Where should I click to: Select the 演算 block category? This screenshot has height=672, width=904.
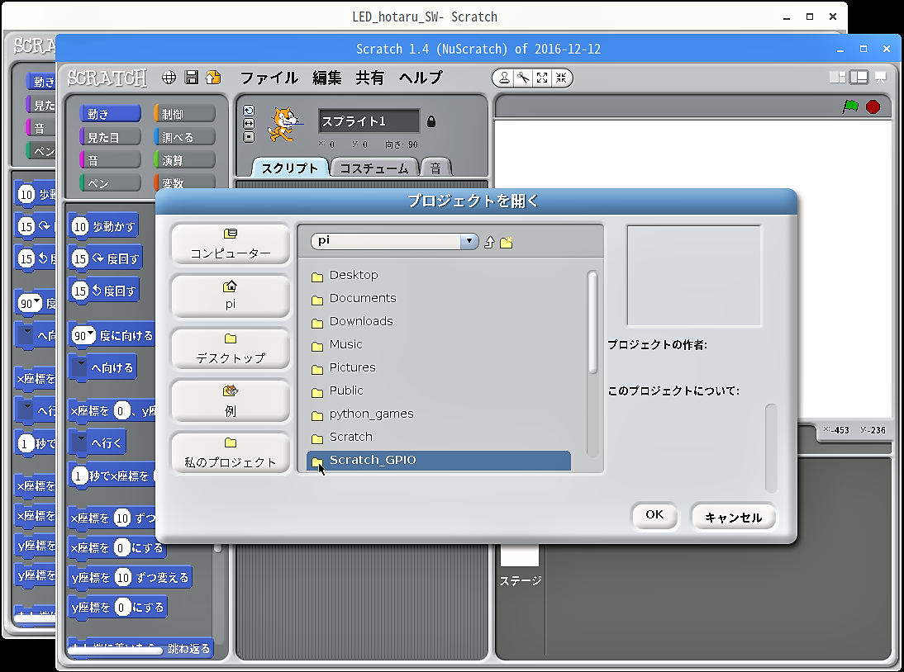coord(184,160)
